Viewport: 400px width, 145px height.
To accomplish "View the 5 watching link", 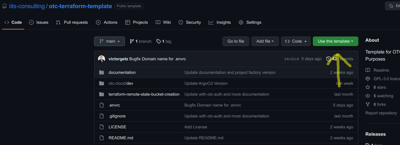I will click(379, 96).
